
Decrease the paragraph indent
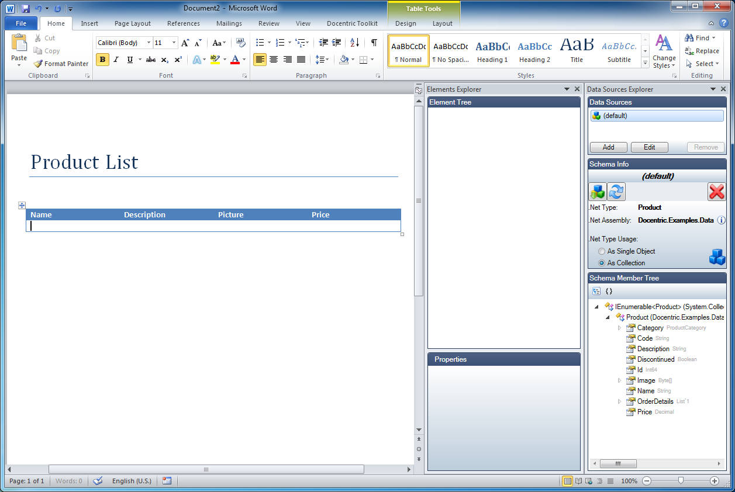pyautogui.click(x=323, y=43)
